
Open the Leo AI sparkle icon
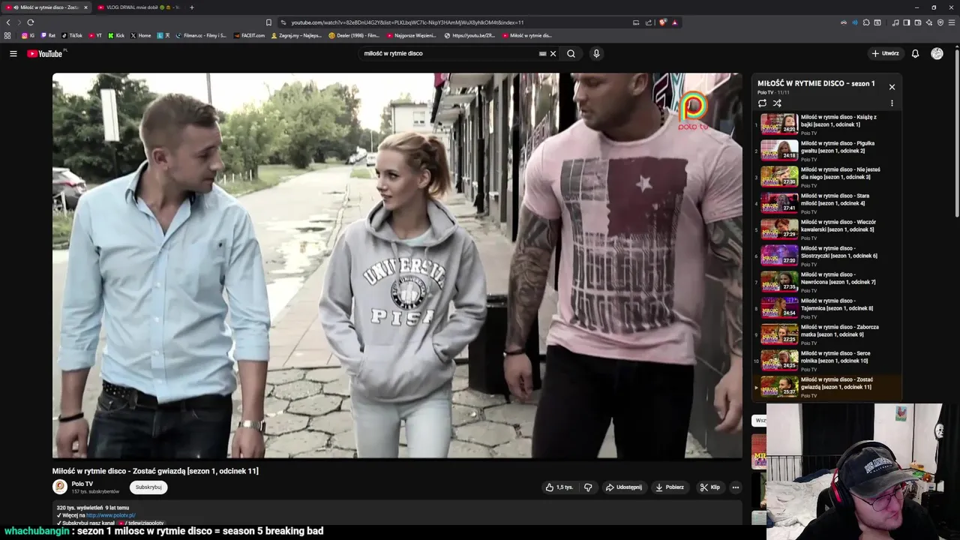(929, 22)
